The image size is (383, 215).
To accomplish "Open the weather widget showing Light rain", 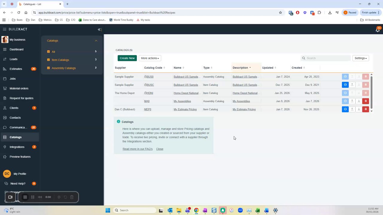I will pos(12,210).
